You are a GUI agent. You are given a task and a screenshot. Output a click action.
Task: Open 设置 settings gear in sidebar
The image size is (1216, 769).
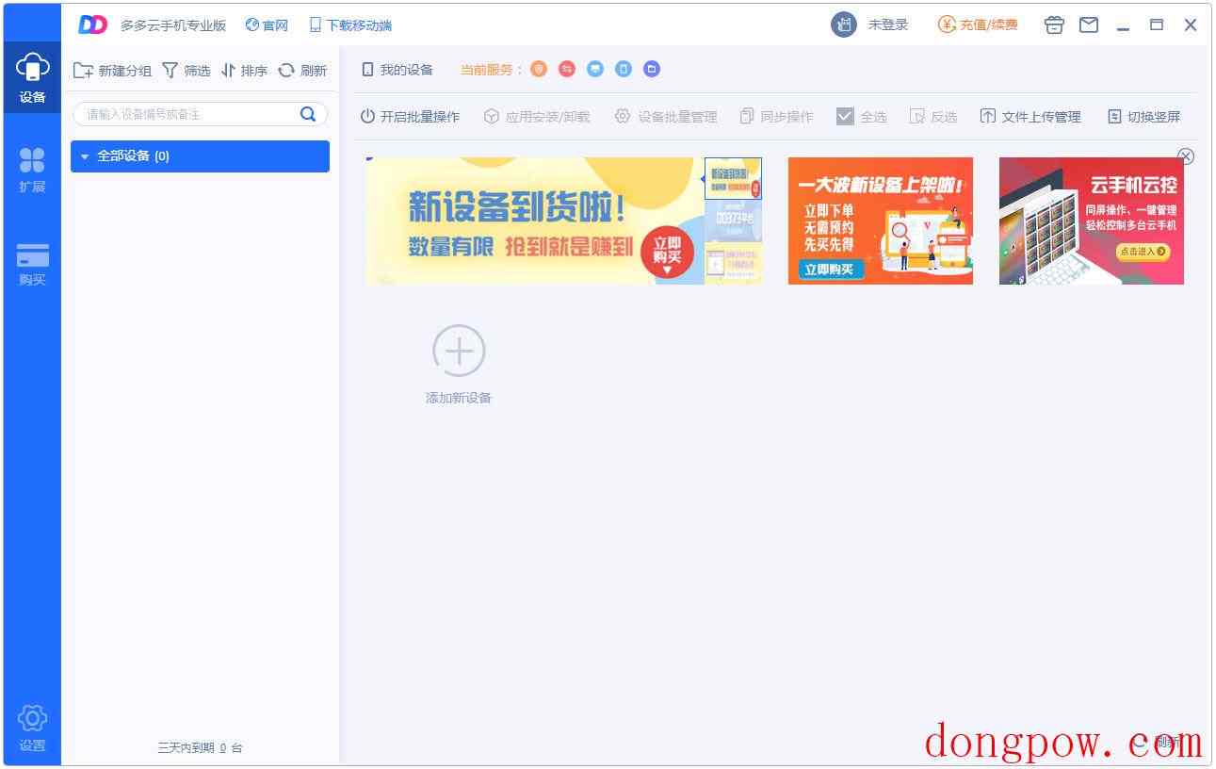pos(32,728)
